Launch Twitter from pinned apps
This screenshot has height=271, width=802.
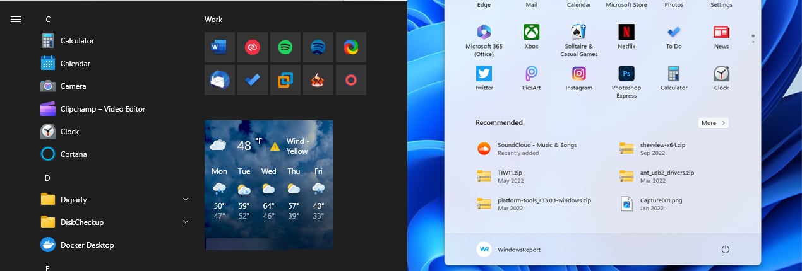pyautogui.click(x=484, y=78)
